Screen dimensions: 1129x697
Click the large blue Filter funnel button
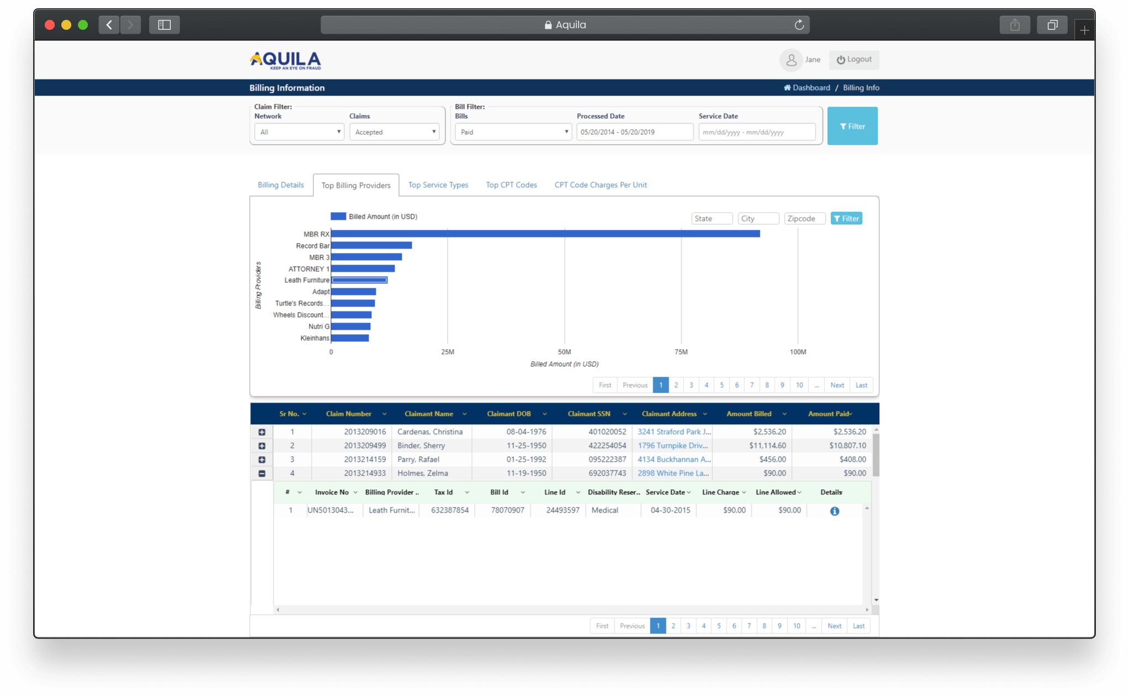pyautogui.click(x=852, y=126)
